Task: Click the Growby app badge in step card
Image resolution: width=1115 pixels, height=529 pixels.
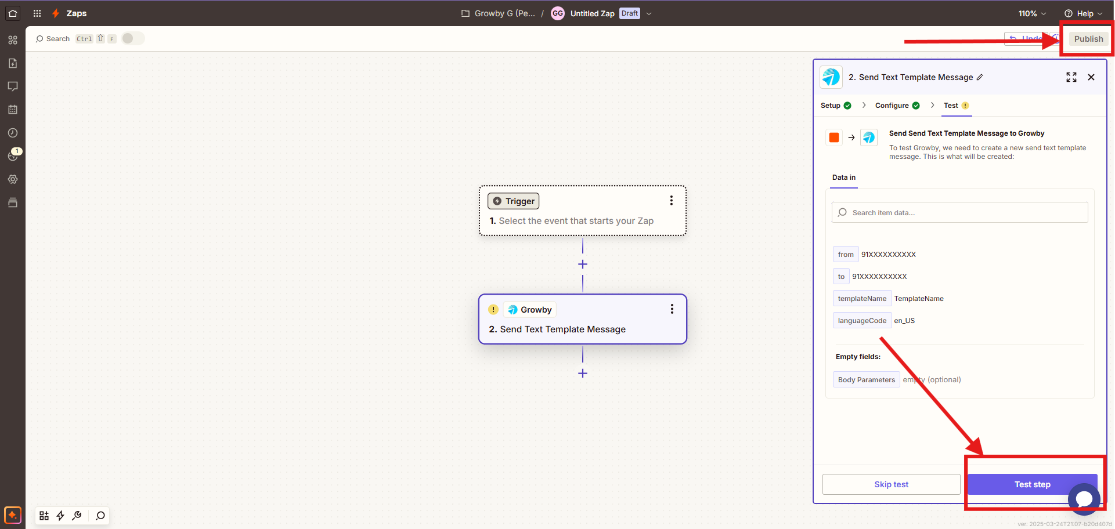Action: click(529, 309)
